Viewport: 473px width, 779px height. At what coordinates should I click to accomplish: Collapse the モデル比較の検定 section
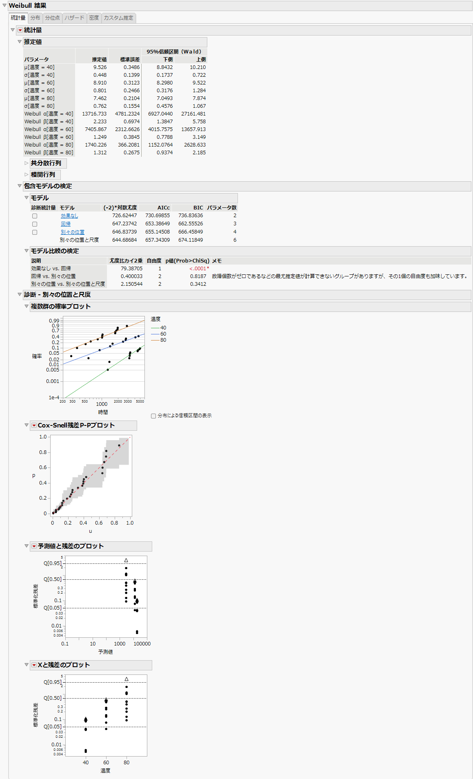click(x=27, y=251)
